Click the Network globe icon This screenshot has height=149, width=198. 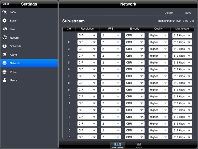(x=4, y=63)
